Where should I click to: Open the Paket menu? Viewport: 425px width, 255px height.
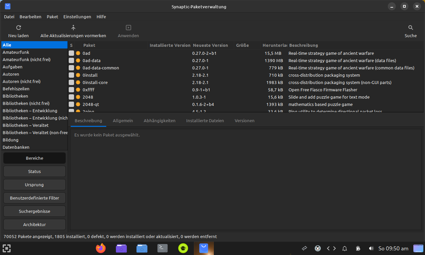coord(52,17)
